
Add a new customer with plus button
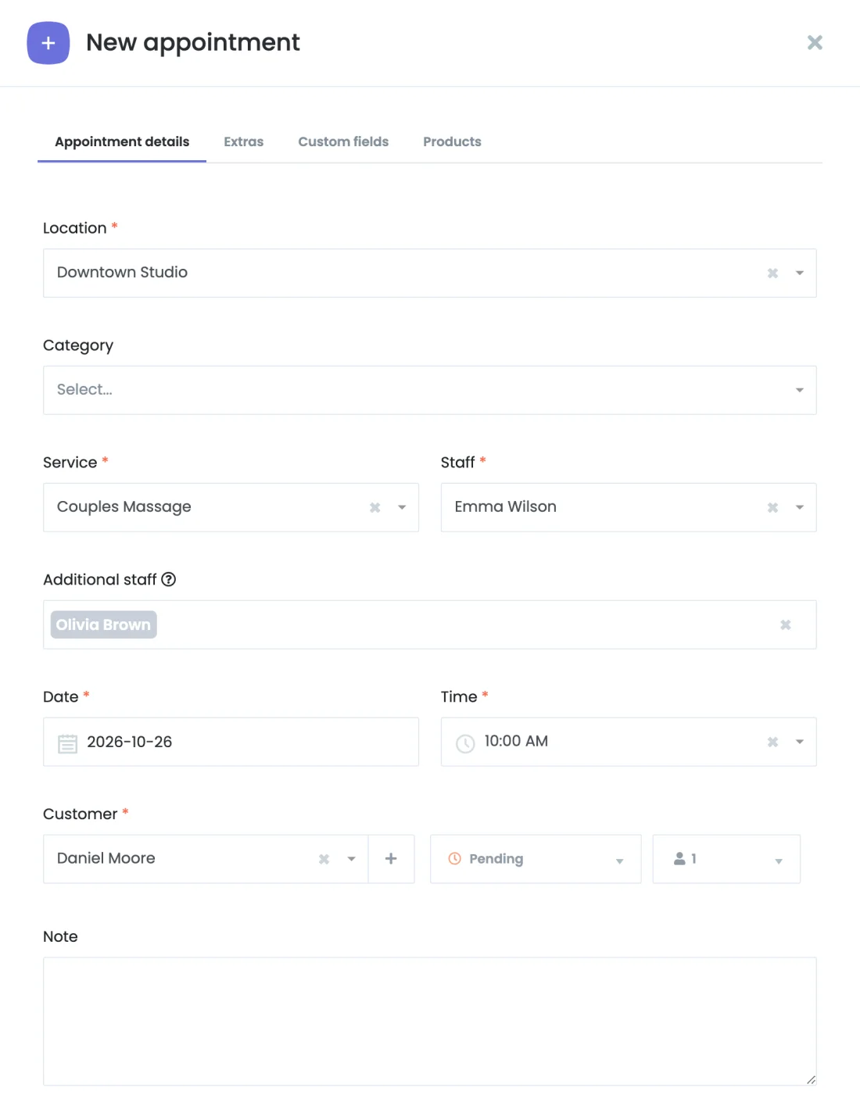coord(391,859)
